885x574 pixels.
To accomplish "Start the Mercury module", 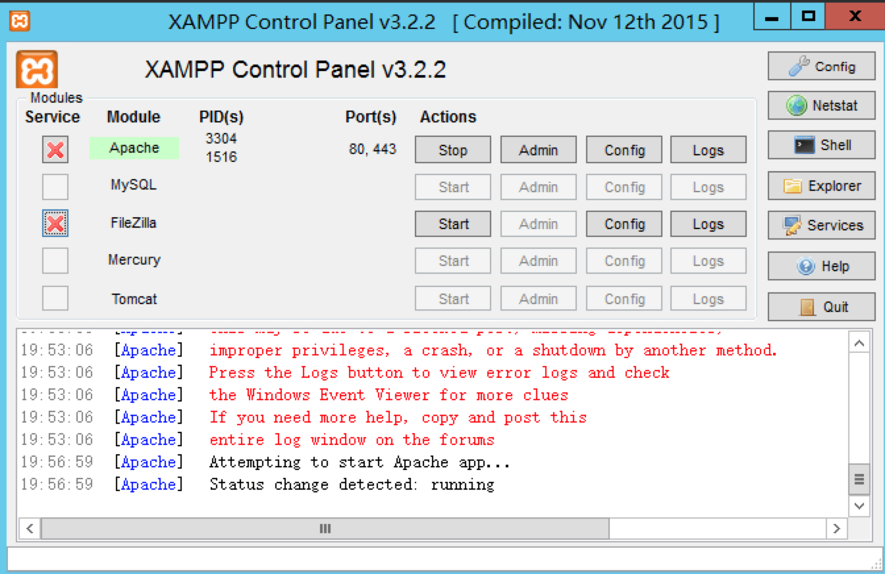I will [452, 261].
